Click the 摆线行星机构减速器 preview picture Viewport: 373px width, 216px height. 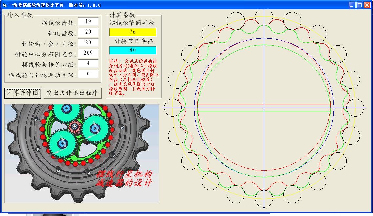(82, 153)
